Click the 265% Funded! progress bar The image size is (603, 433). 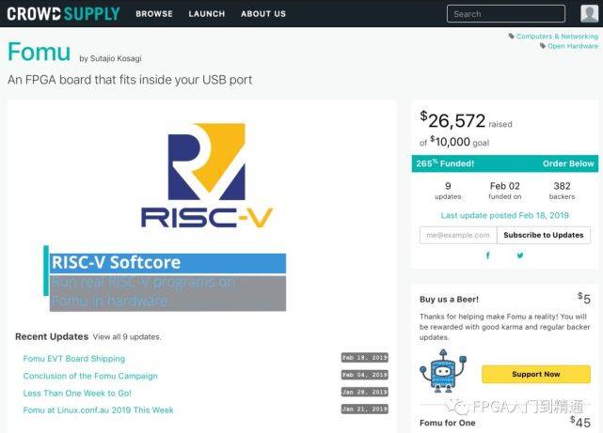[504, 163]
